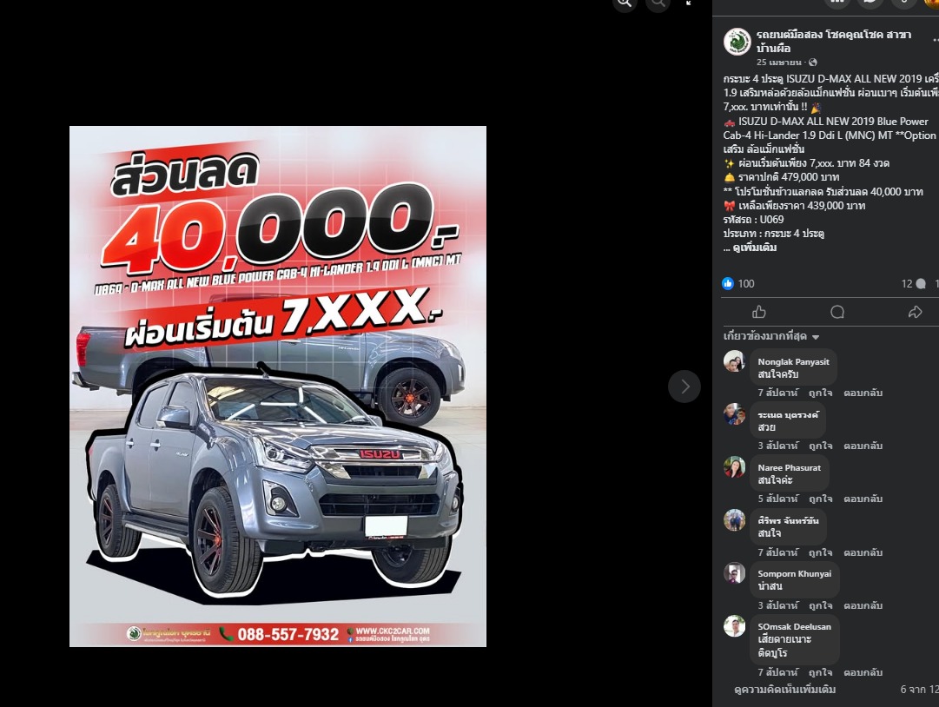Click 5 สัปดาห์ timestamp on Naree's comment
Image resolution: width=939 pixels, height=707 pixels.
778,499
